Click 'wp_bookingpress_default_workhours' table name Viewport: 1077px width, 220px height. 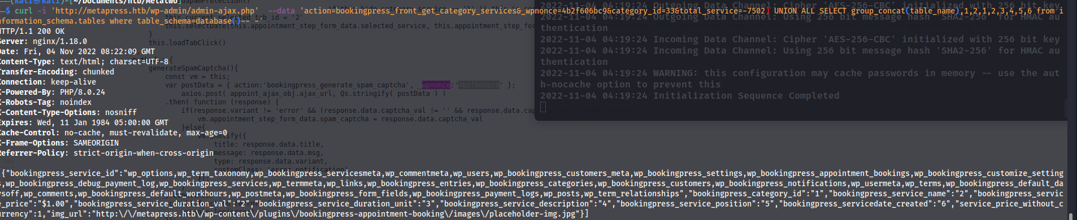click(153, 193)
